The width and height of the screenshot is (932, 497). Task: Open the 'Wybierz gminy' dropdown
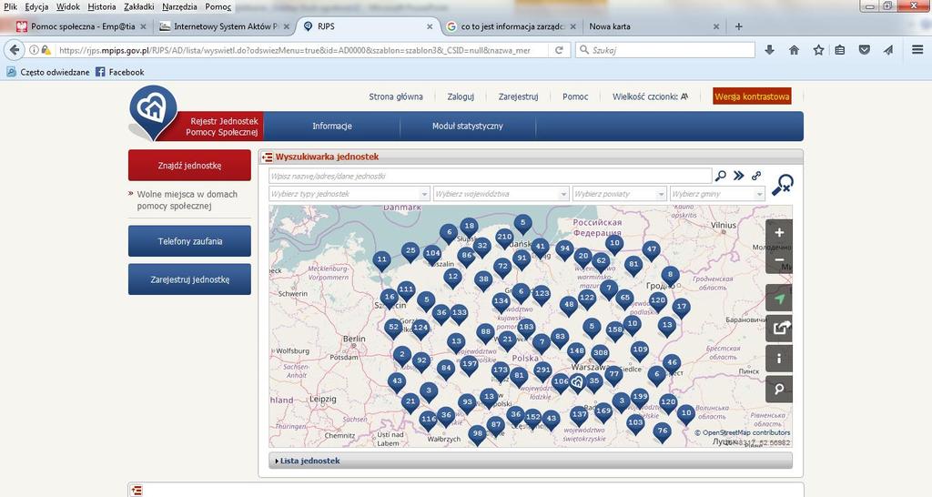717,194
